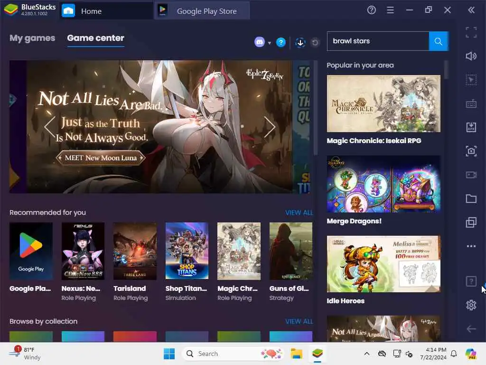Open Magic Chronicle in recommended row
Screen dimensions: 486x365
tap(239, 251)
